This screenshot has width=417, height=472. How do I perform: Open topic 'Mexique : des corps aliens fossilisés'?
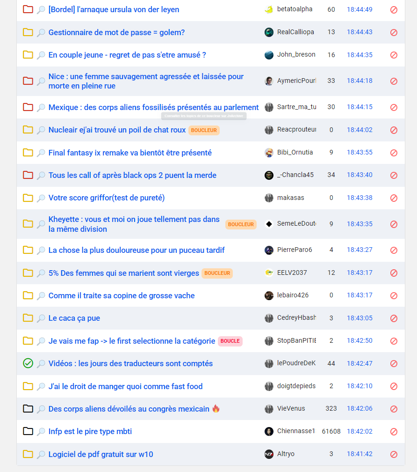[x=153, y=108]
